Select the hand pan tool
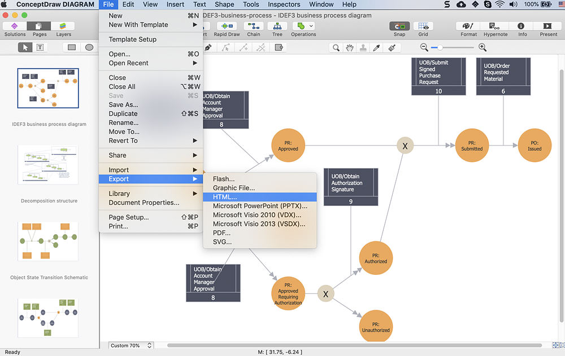This screenshot has width=565, height=356. (350, 48)
